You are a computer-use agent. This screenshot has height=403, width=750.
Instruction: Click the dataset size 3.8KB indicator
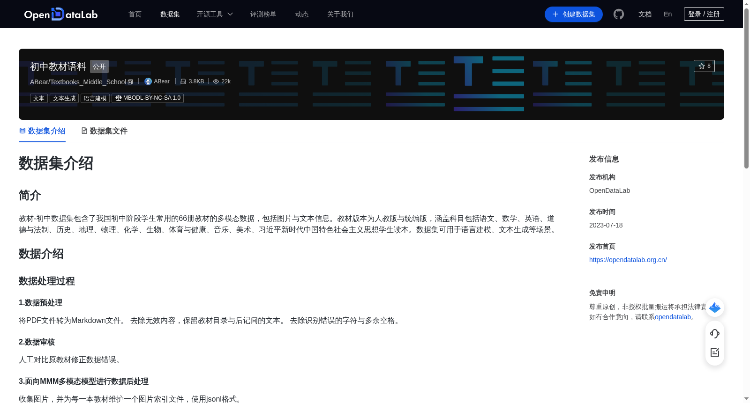coord(192,81)
